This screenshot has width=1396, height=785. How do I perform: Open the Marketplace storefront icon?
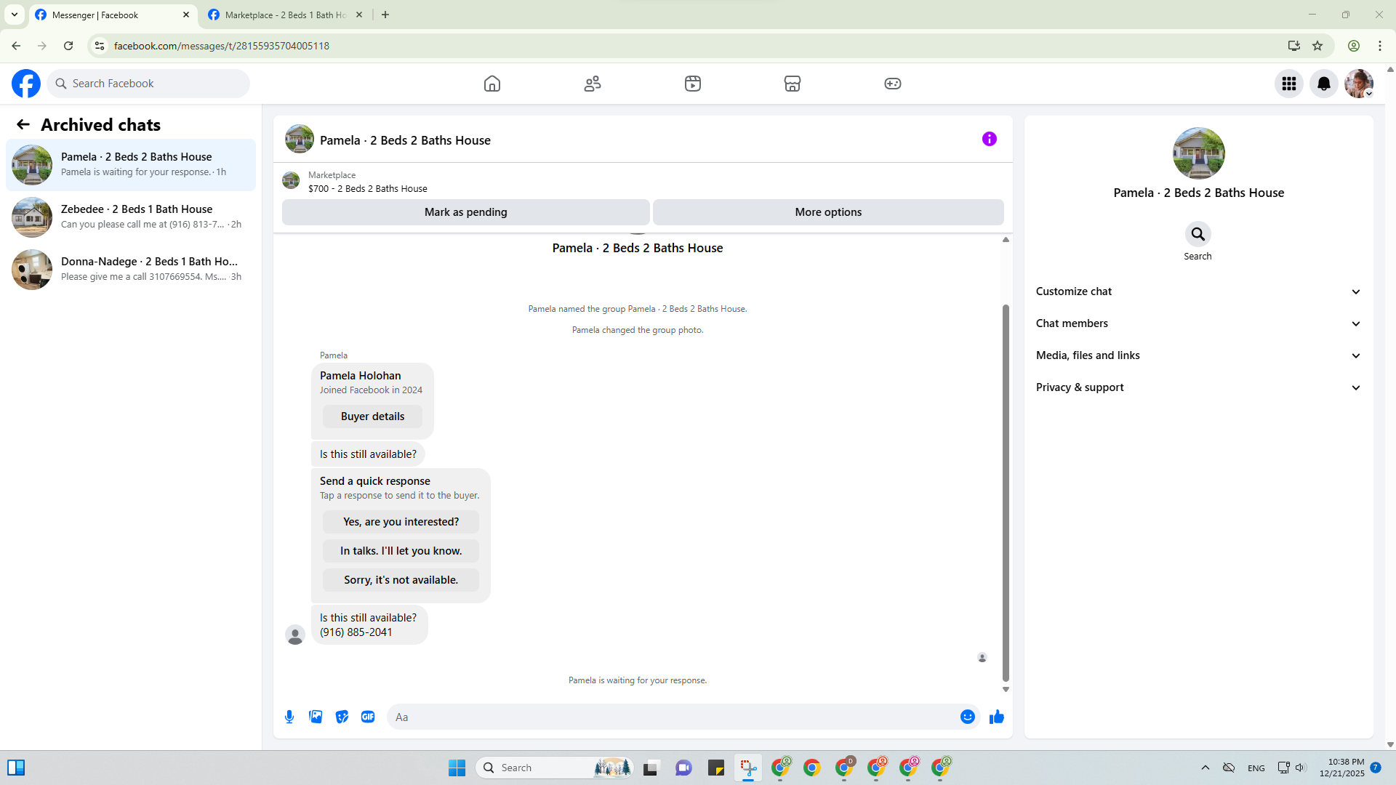tap(793, 84)
